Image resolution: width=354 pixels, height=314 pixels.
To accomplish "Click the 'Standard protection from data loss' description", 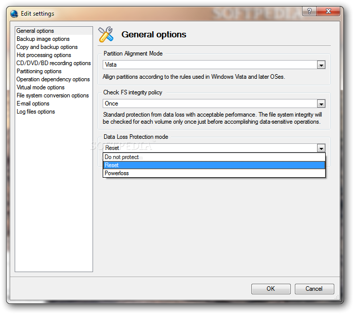I will click(x=212, y=118).
